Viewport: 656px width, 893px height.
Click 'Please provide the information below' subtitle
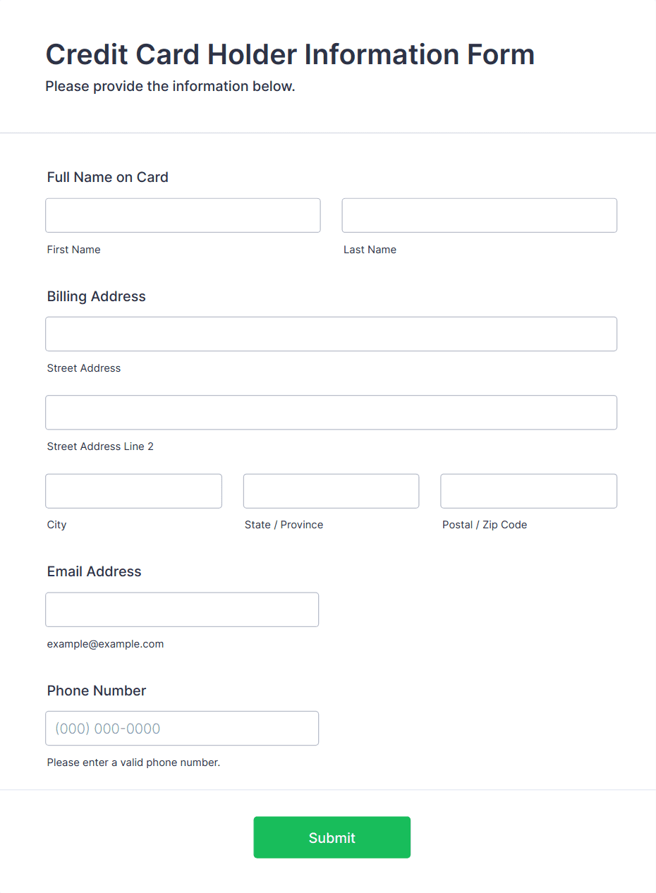click(x=170, y=87)
